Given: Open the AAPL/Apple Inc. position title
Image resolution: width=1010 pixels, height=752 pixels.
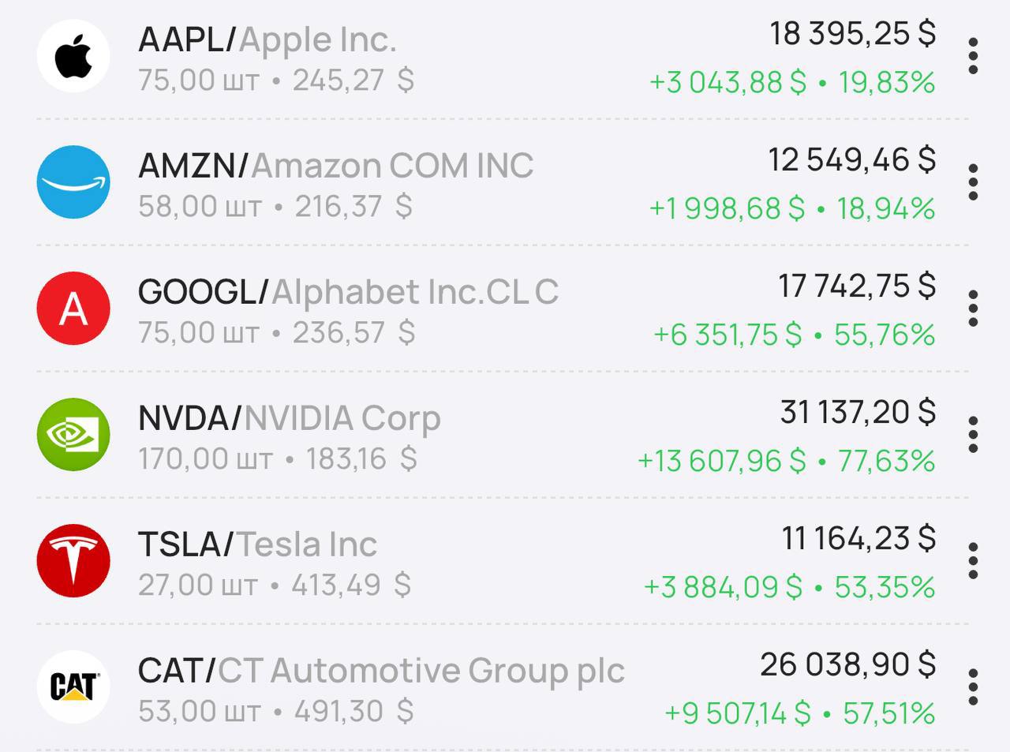Looking at the screenshot, I should [267, 39].
